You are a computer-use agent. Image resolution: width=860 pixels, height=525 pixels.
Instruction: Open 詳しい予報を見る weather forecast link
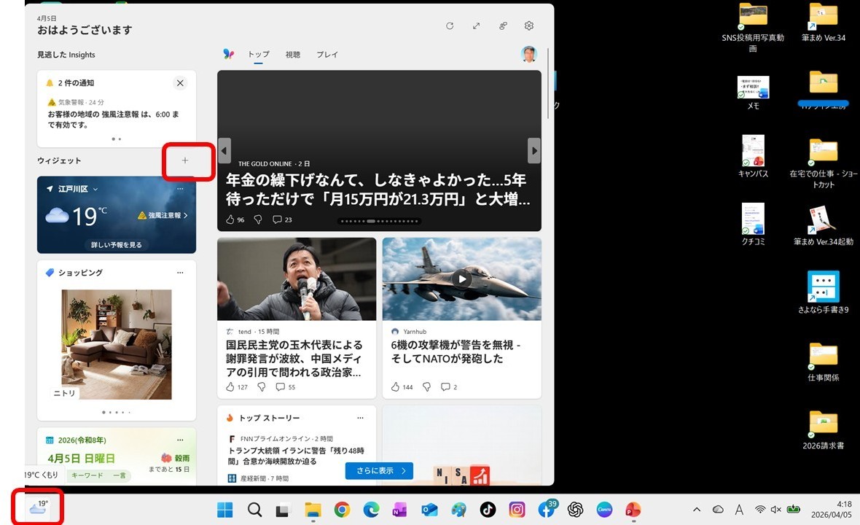point(117,245)
